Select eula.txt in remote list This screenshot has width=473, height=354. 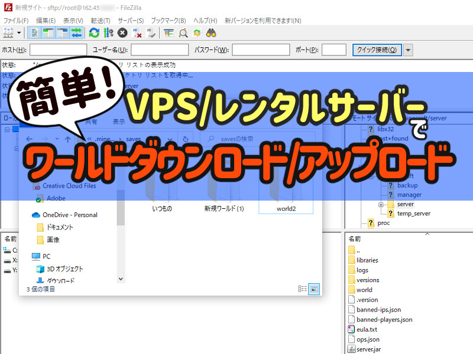(362, 330)
